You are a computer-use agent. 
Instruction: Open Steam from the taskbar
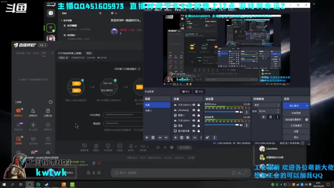pyautogui.click(x=47, y=184)
